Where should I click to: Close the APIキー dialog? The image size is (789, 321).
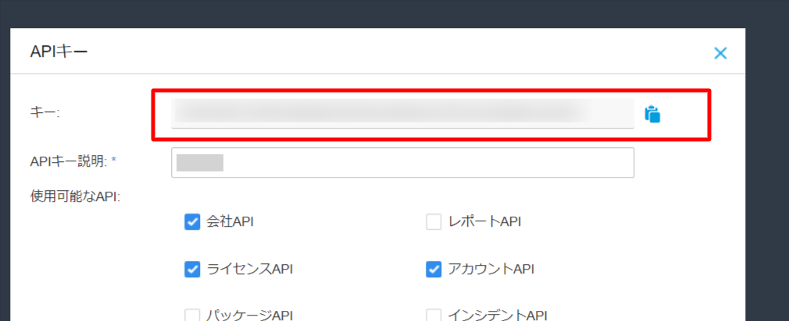pos(720,53)
